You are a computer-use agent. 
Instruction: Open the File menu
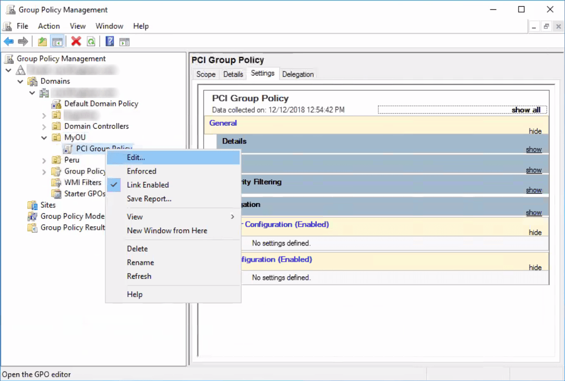point(22,26)
